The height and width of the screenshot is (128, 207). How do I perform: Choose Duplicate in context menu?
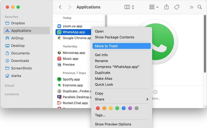click(x=121, y=73)
